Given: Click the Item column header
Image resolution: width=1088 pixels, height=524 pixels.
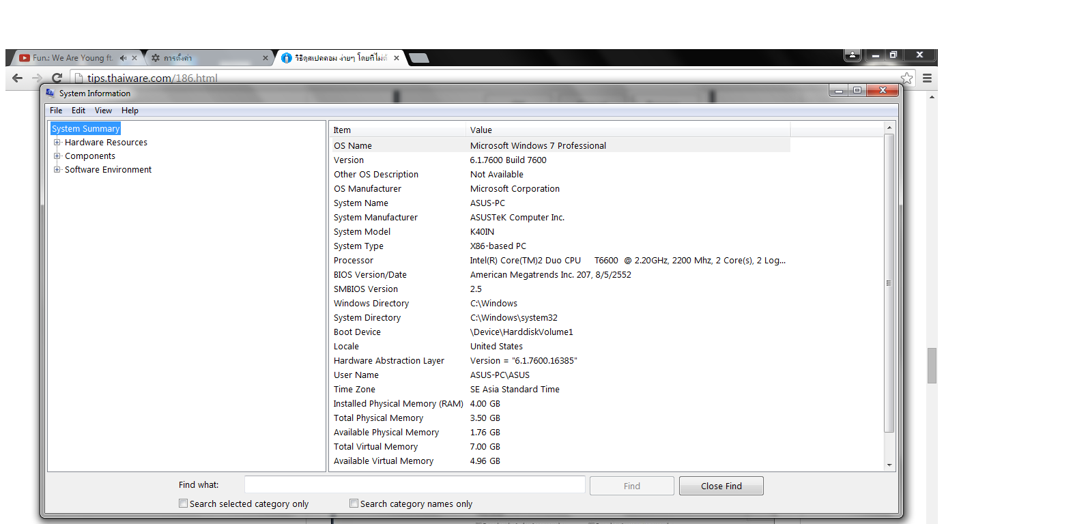Looking at the screenshot, I should click(x=398, y=130).
